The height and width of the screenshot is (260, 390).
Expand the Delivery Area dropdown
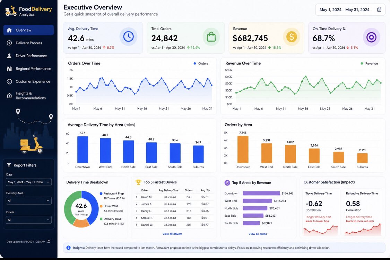(29, 201)
